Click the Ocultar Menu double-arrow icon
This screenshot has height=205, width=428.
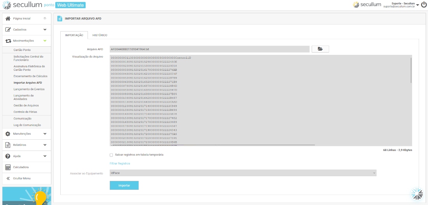tap(8, 178)
